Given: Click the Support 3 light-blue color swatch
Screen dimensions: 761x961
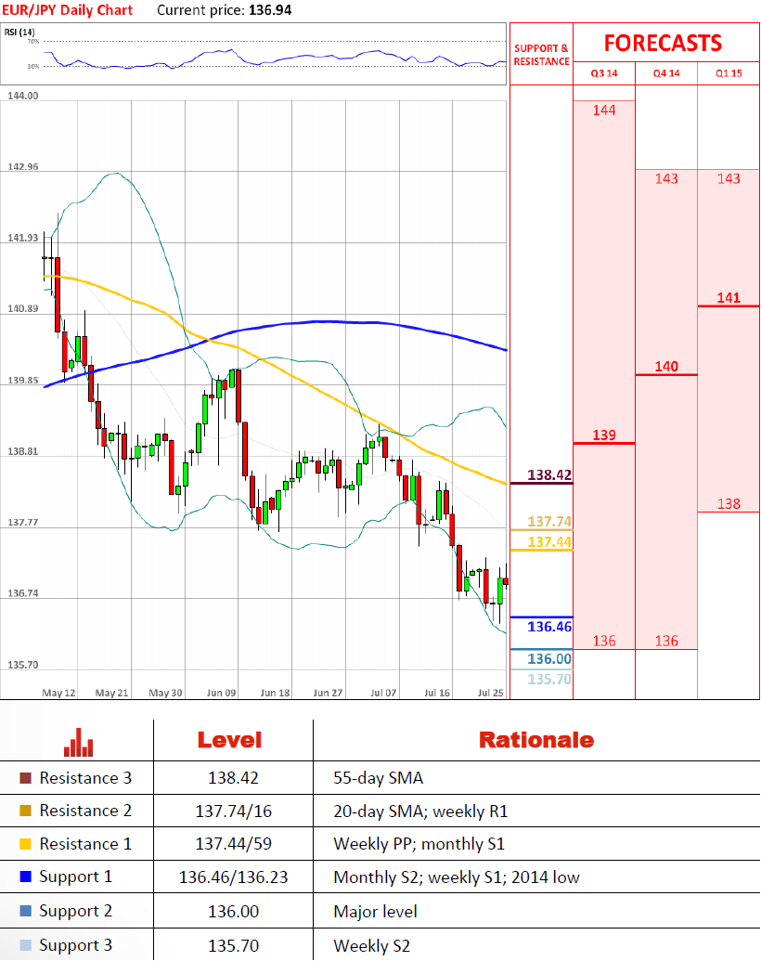Looking at the screenshot, I should (25, 944).
